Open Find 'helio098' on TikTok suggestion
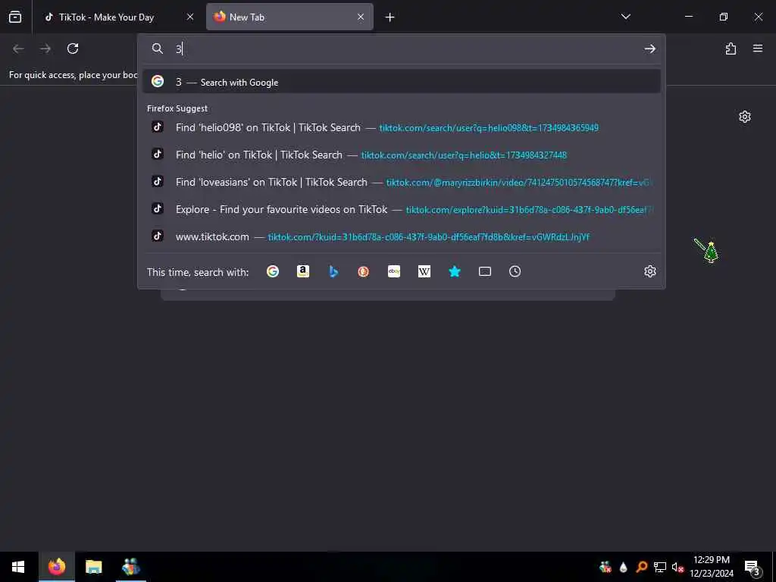 [402, 127]
